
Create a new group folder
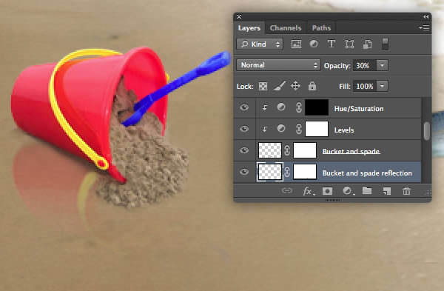(367, 190)
